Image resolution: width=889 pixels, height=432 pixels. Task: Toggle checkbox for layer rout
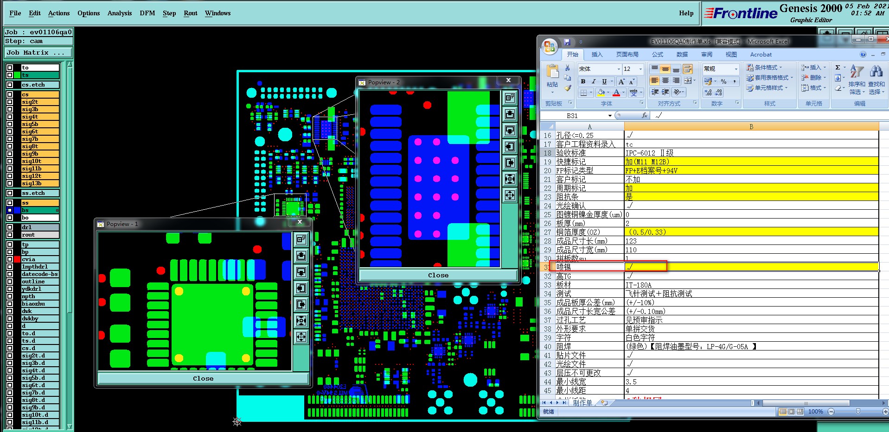pos(10,235)
